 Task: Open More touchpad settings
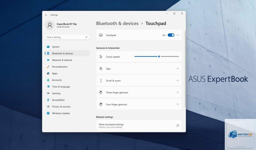point(139,126)
